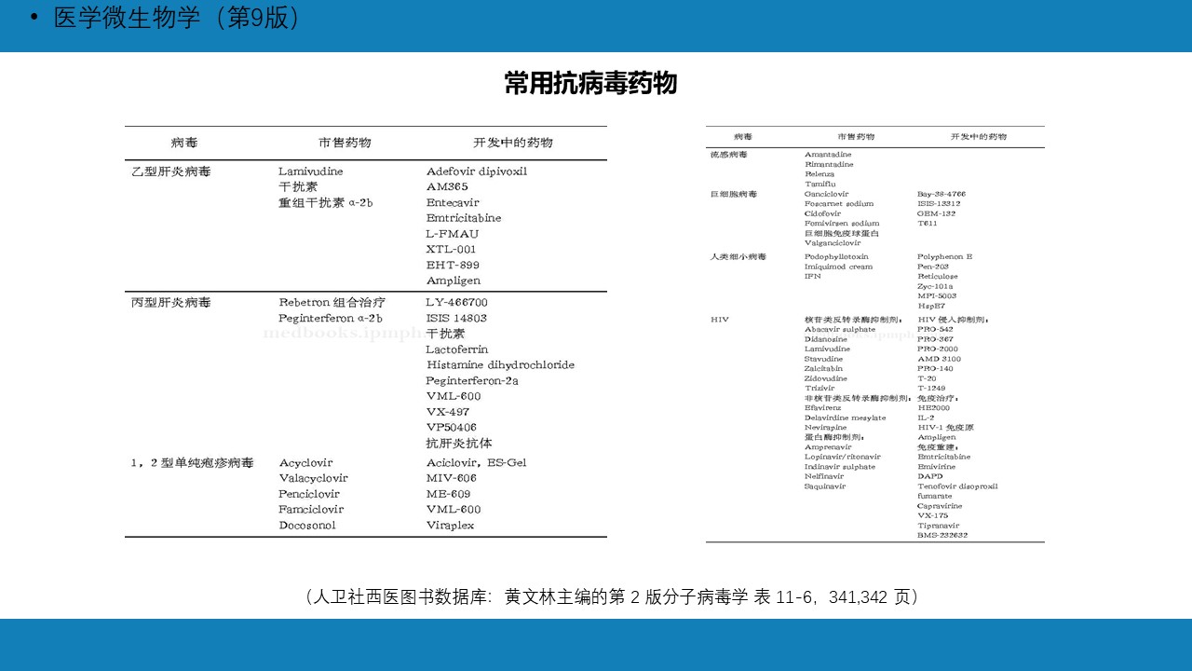Click the 'Efavirenz' entry

[823, 407]
